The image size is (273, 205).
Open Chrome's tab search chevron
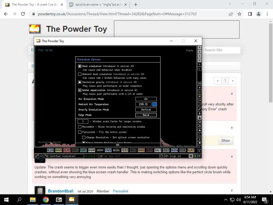pyautogui.click(x=230, y=4)
